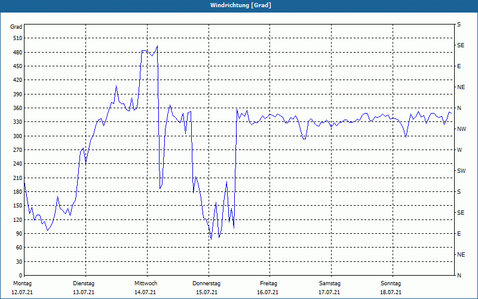Click the 'Grad' y-axis unit label
This screenshot has height=299, width=478.
pyautogui.click(x=16, y=27)
